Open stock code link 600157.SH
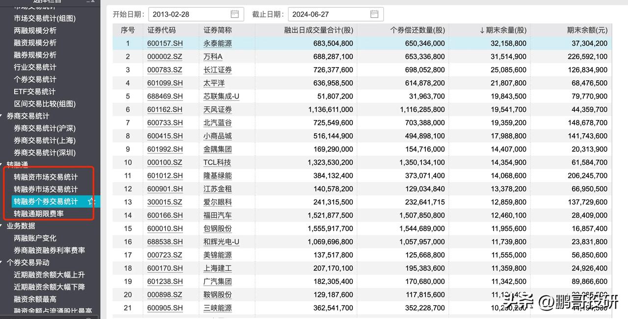The width and height of the screenshot is (628, 319). click(165, 44)
